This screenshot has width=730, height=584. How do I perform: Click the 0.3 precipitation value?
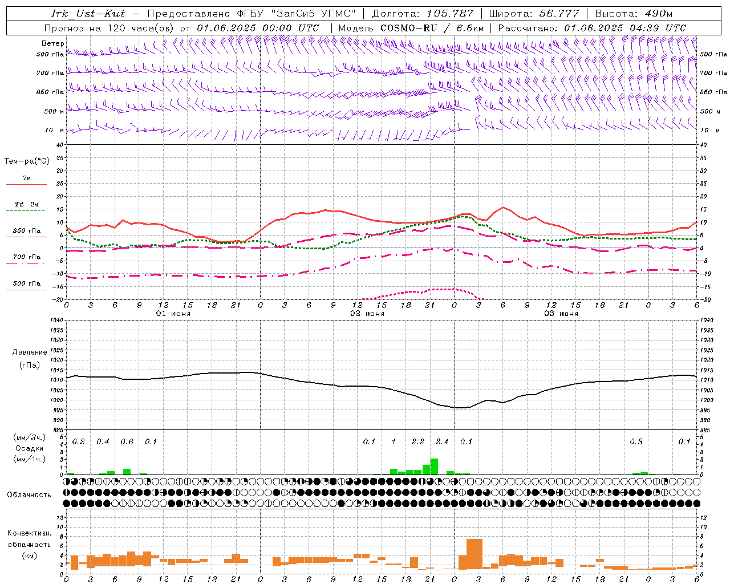(x=636, y=442)
